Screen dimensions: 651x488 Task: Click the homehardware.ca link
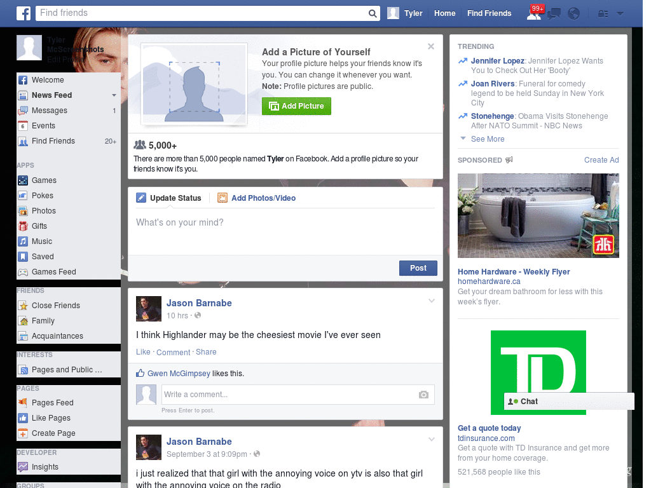[489, 281]
